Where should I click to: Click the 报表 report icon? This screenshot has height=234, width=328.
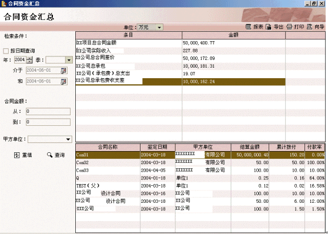click(248, 27)
